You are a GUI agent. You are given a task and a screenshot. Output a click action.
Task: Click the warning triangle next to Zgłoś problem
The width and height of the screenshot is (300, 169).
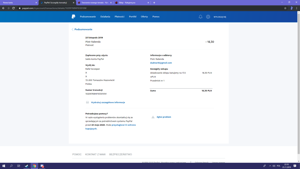(x=153, y=117)
